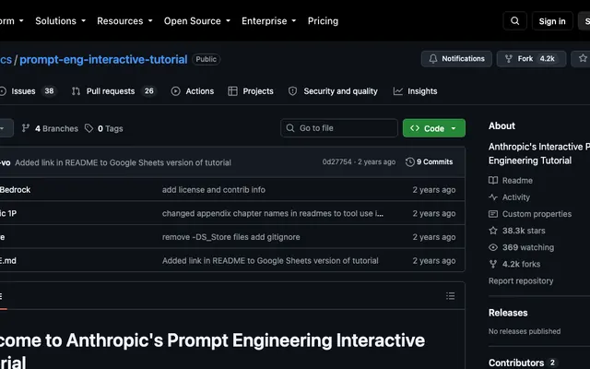Open the green Code dropdown arrow
This screenshot has height=369, width=590.
(x=454, y=128)
